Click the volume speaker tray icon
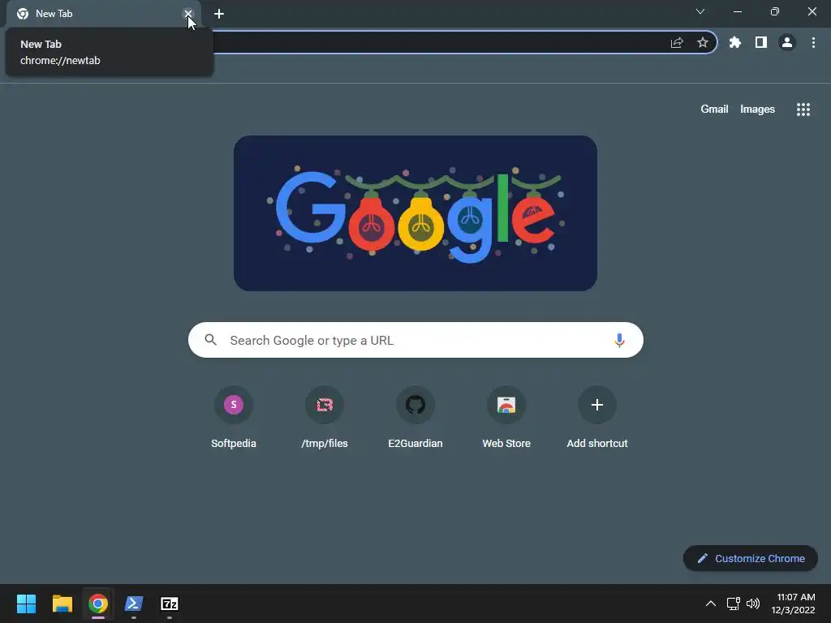 [753, 604]
